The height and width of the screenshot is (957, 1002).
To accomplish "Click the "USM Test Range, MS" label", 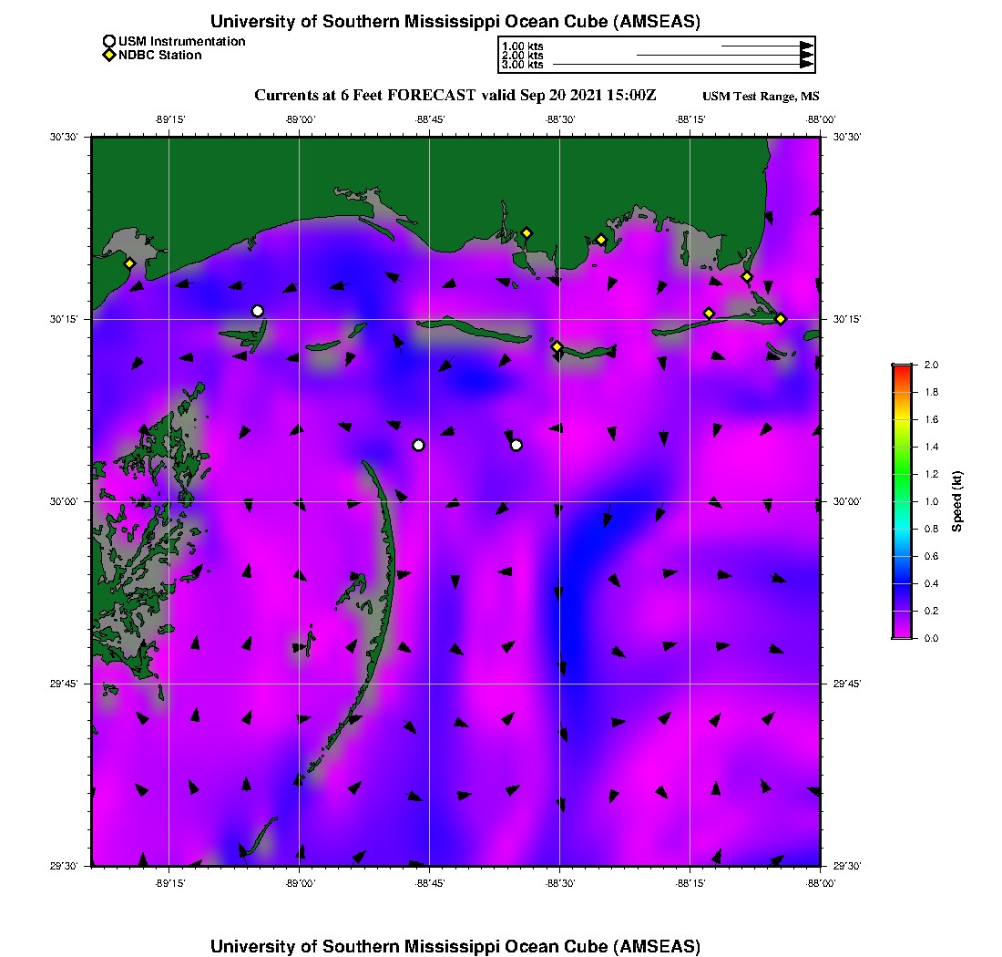I will (x=761, y=97).
